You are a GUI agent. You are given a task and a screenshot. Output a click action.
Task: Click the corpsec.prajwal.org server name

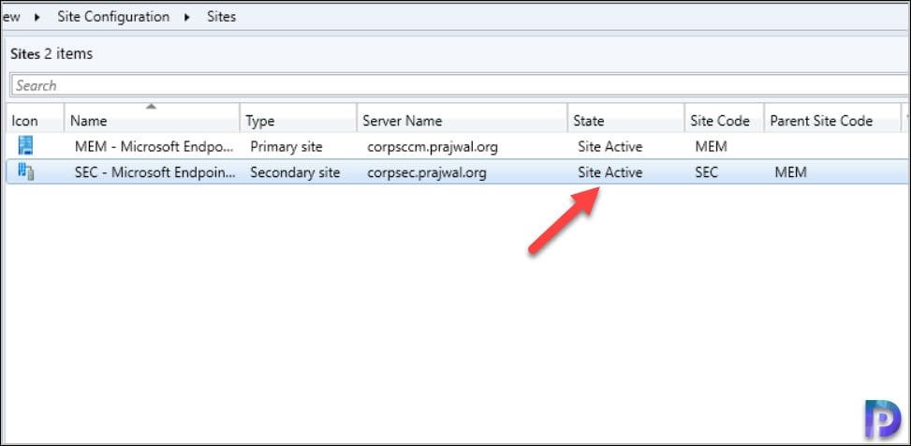click(426, 172)
